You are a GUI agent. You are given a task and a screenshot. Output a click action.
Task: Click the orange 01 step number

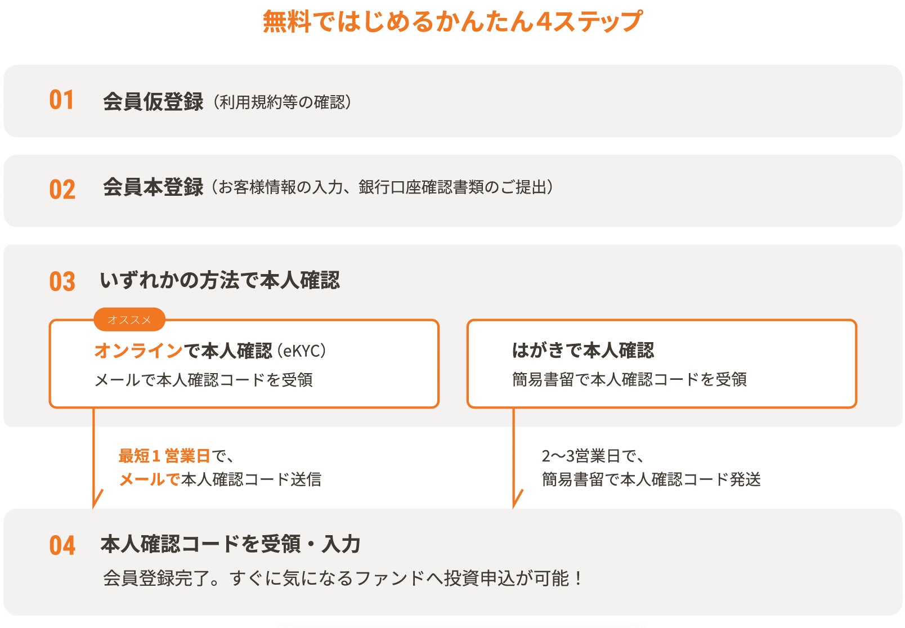61,100
